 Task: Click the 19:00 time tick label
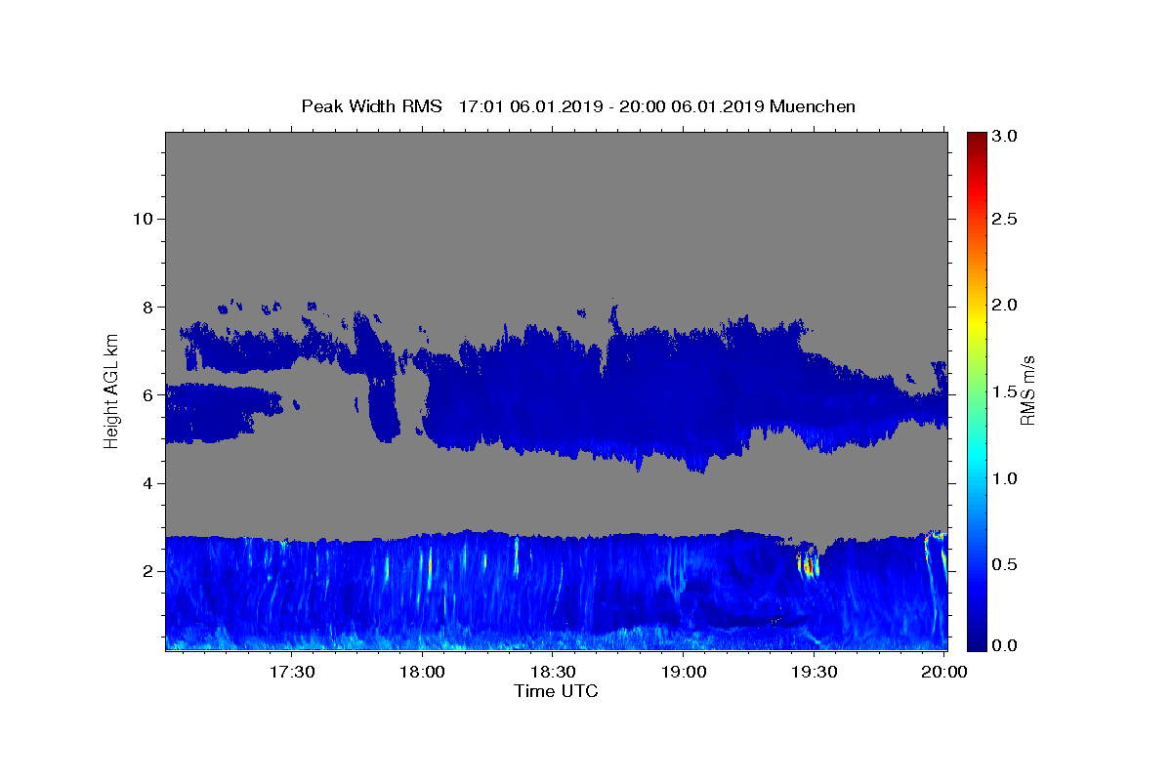click(683, 672)
